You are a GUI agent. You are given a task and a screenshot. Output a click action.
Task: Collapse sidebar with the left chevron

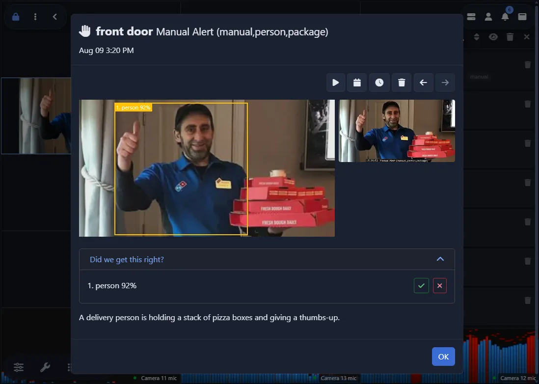[x=54, y=17]
